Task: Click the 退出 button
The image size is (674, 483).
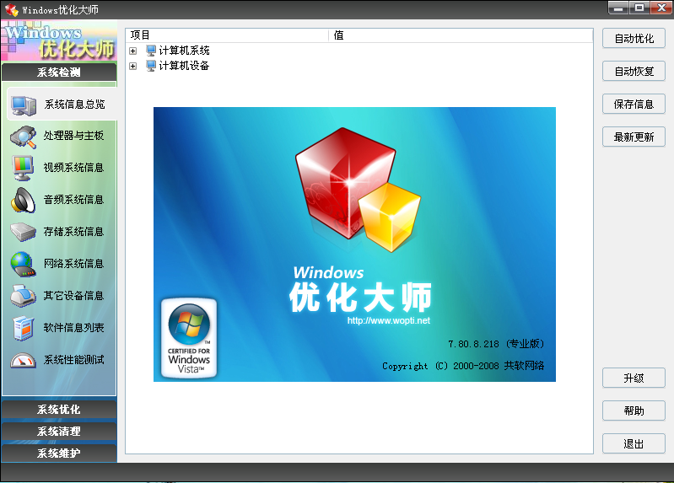Action: click(634, 444)
